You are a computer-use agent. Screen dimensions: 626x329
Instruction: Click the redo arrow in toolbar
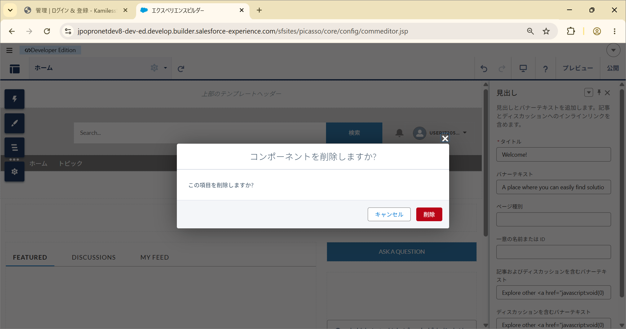[502, 68]
